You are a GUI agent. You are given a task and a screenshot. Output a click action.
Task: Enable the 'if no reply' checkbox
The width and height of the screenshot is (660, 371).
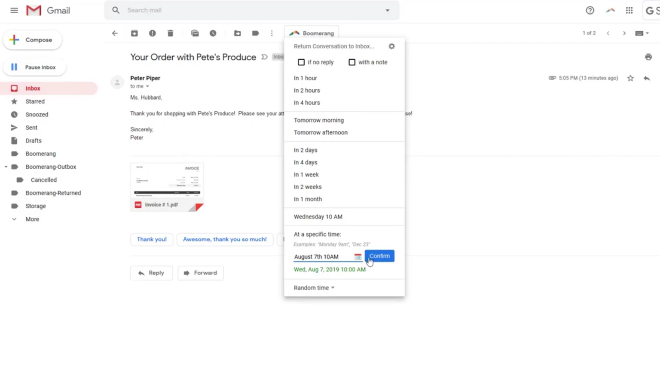pyautogui.click(x=301, y=62)
